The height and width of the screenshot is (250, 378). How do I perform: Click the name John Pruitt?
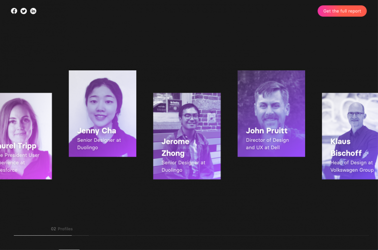click(x=267, y=131)
